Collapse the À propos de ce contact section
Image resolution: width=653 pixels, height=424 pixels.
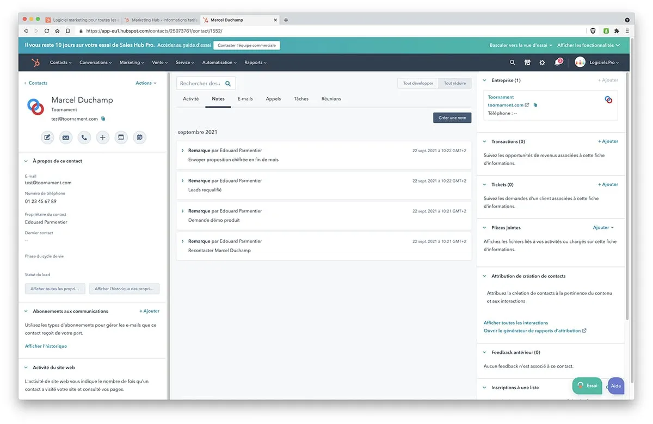click(26, 161)
